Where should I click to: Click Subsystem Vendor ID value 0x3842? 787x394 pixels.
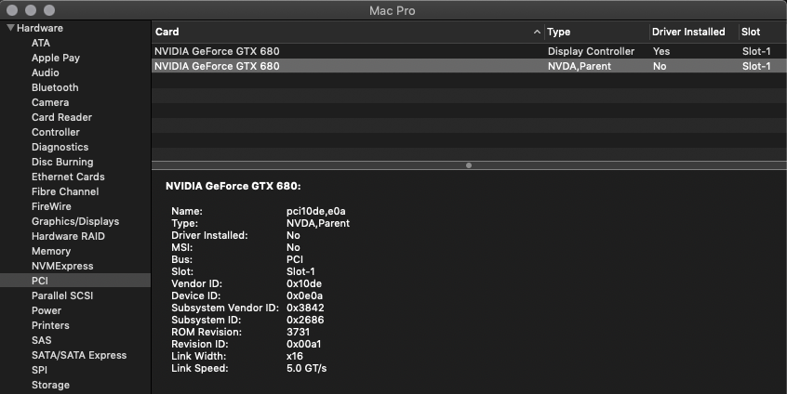tap(305, 308)
